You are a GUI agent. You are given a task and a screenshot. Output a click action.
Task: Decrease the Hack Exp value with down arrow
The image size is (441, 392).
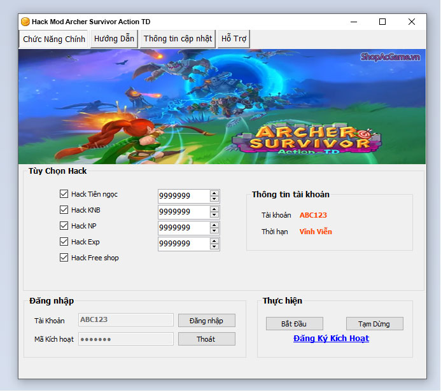[x=214, y=247]
